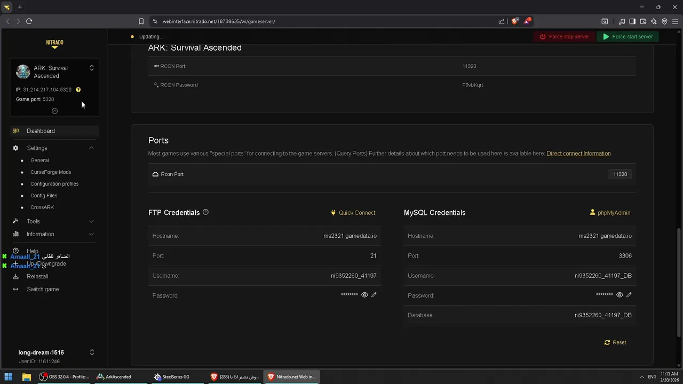This screenshot has height=384, width=683.
Task: Click the Tools hammer icon
Action: pyautogui.click(x=15, y=221)
